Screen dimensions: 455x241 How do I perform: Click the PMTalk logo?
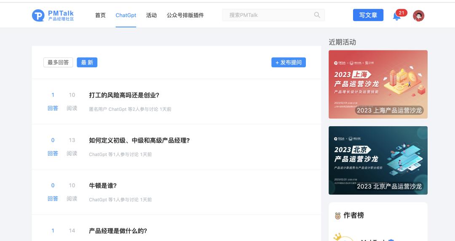[x=53, y=16]
